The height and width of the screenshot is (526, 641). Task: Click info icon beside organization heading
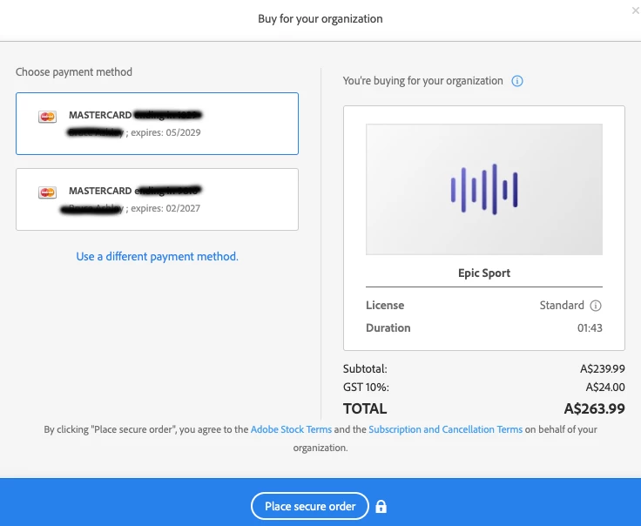(x=517, y=81)
